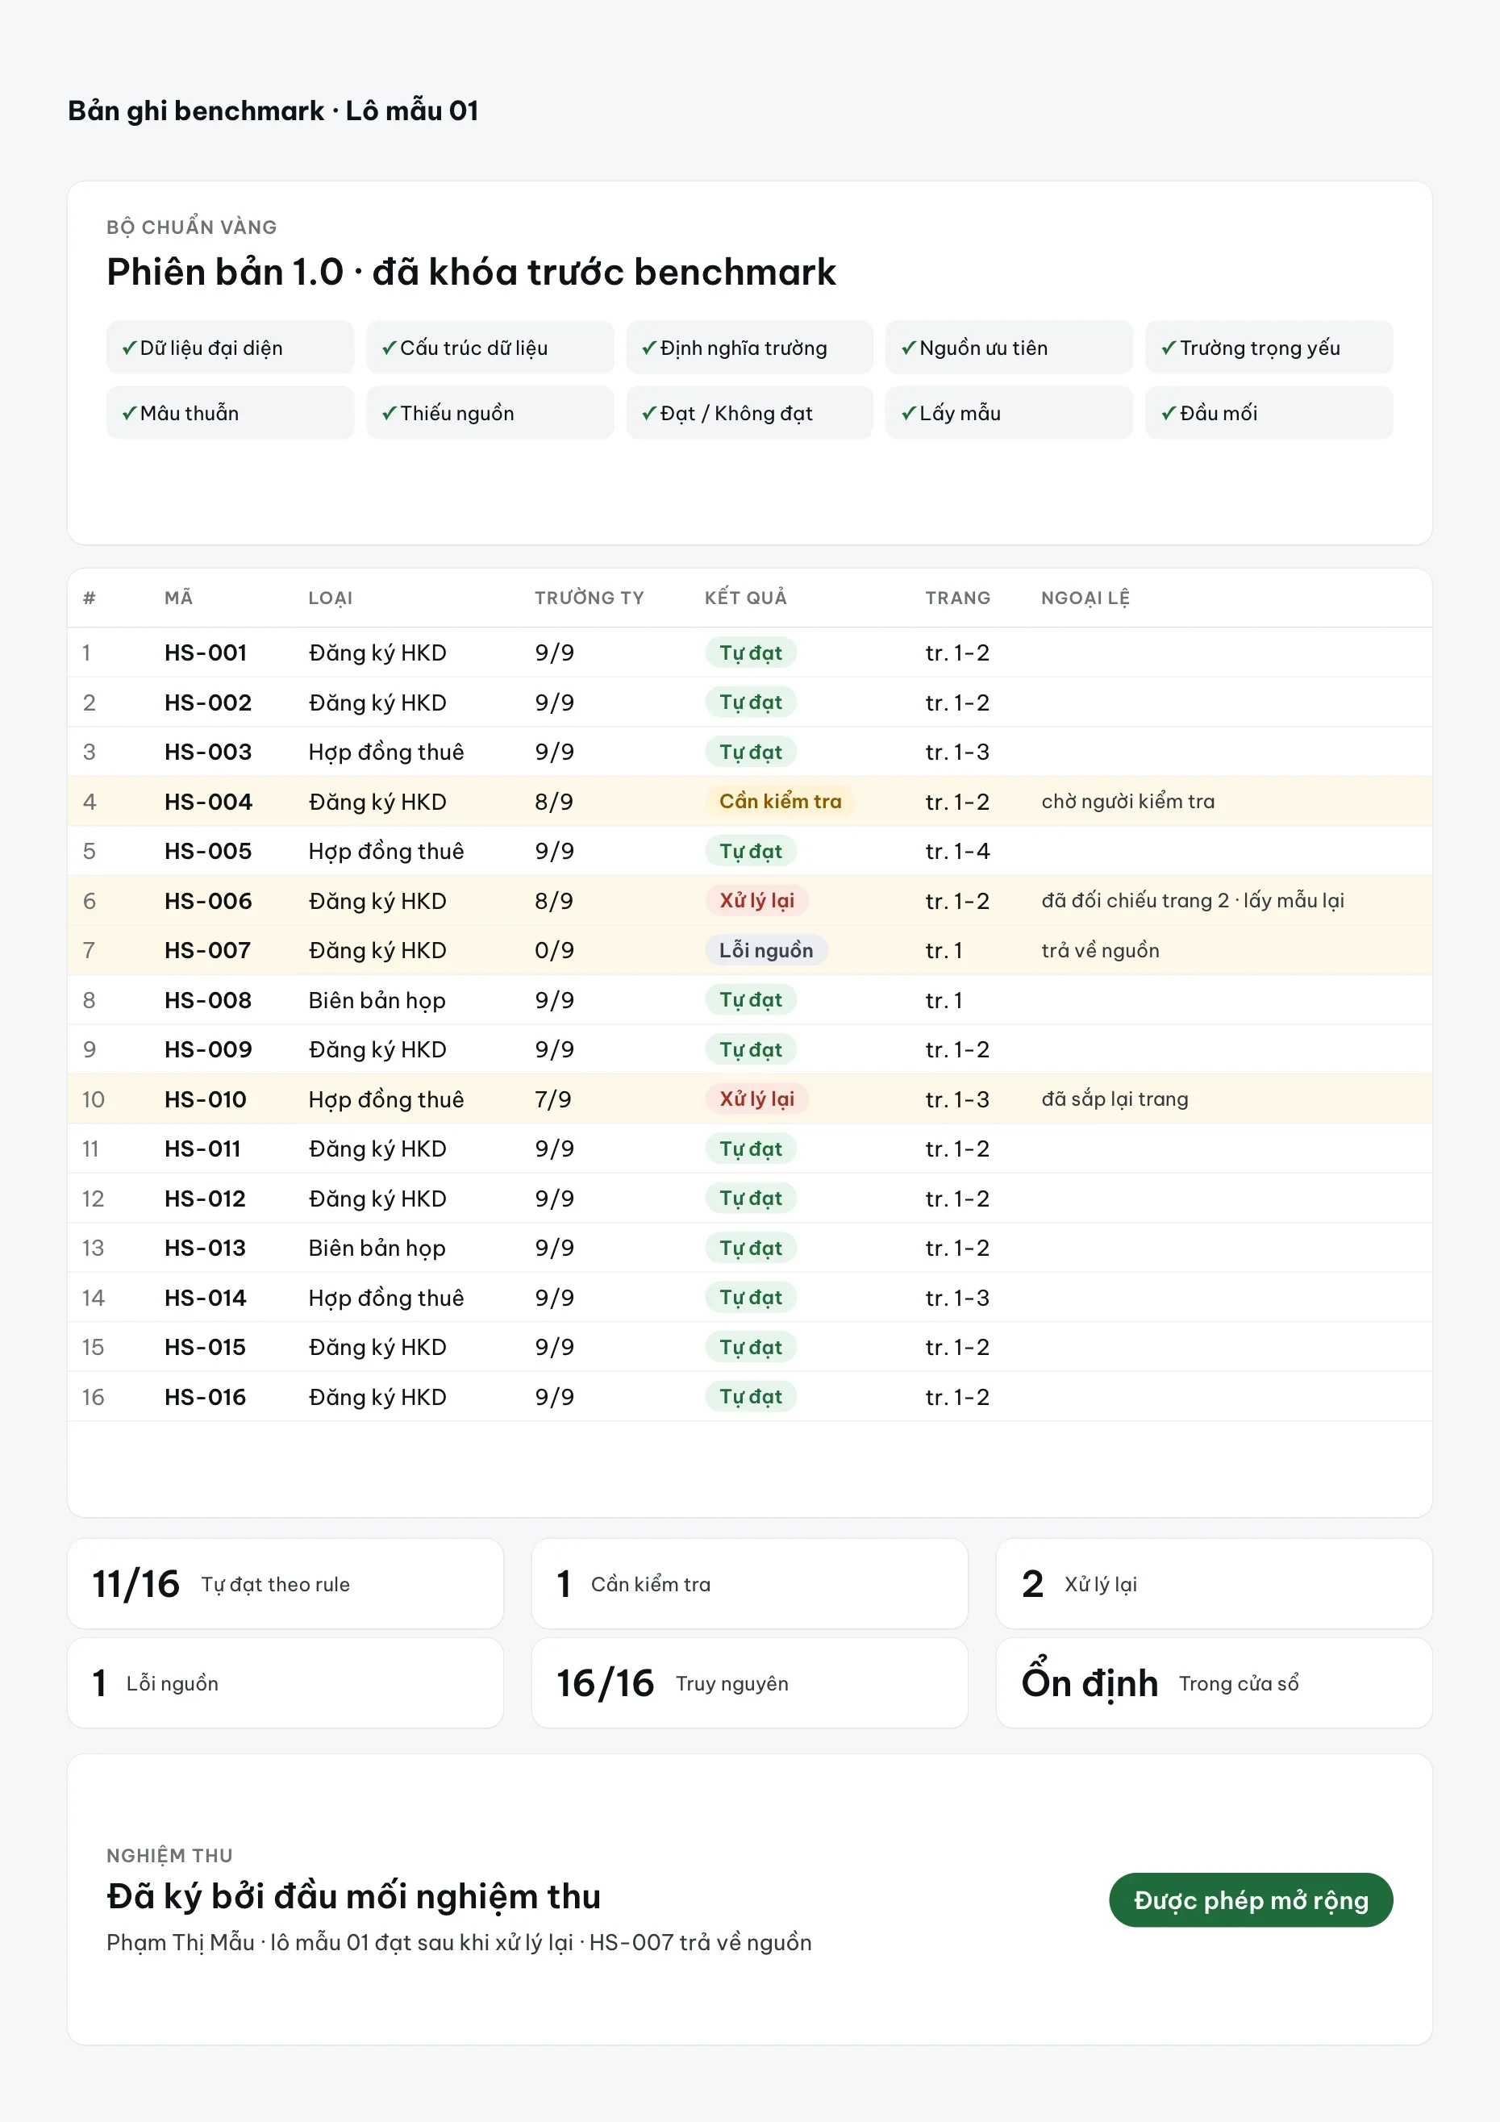Click the 'tr. 1-4' page cell of HS-005

coord(957,851)
